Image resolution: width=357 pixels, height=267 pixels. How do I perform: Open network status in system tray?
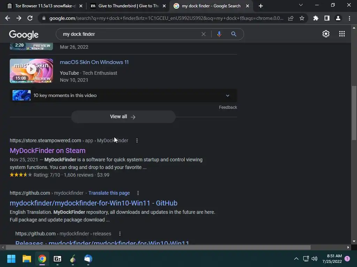(x=306, y=259)
